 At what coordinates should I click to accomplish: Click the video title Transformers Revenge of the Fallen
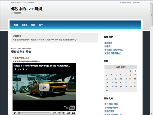42,66
